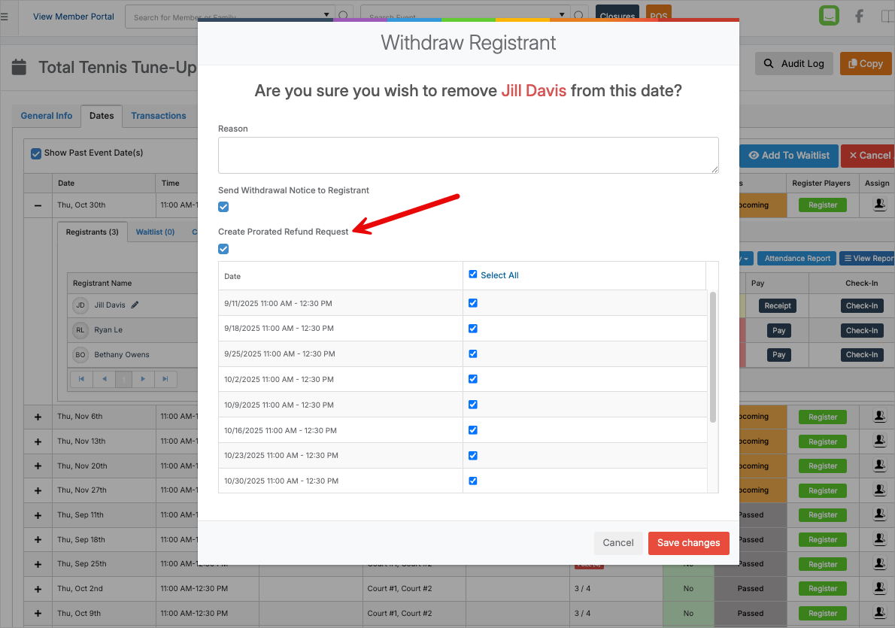Image resolution: width=895 pixels, height=628 pixels.
Task: Toggle Create Prorated Refund Request checkbox
Action: (x=223, y=249)
